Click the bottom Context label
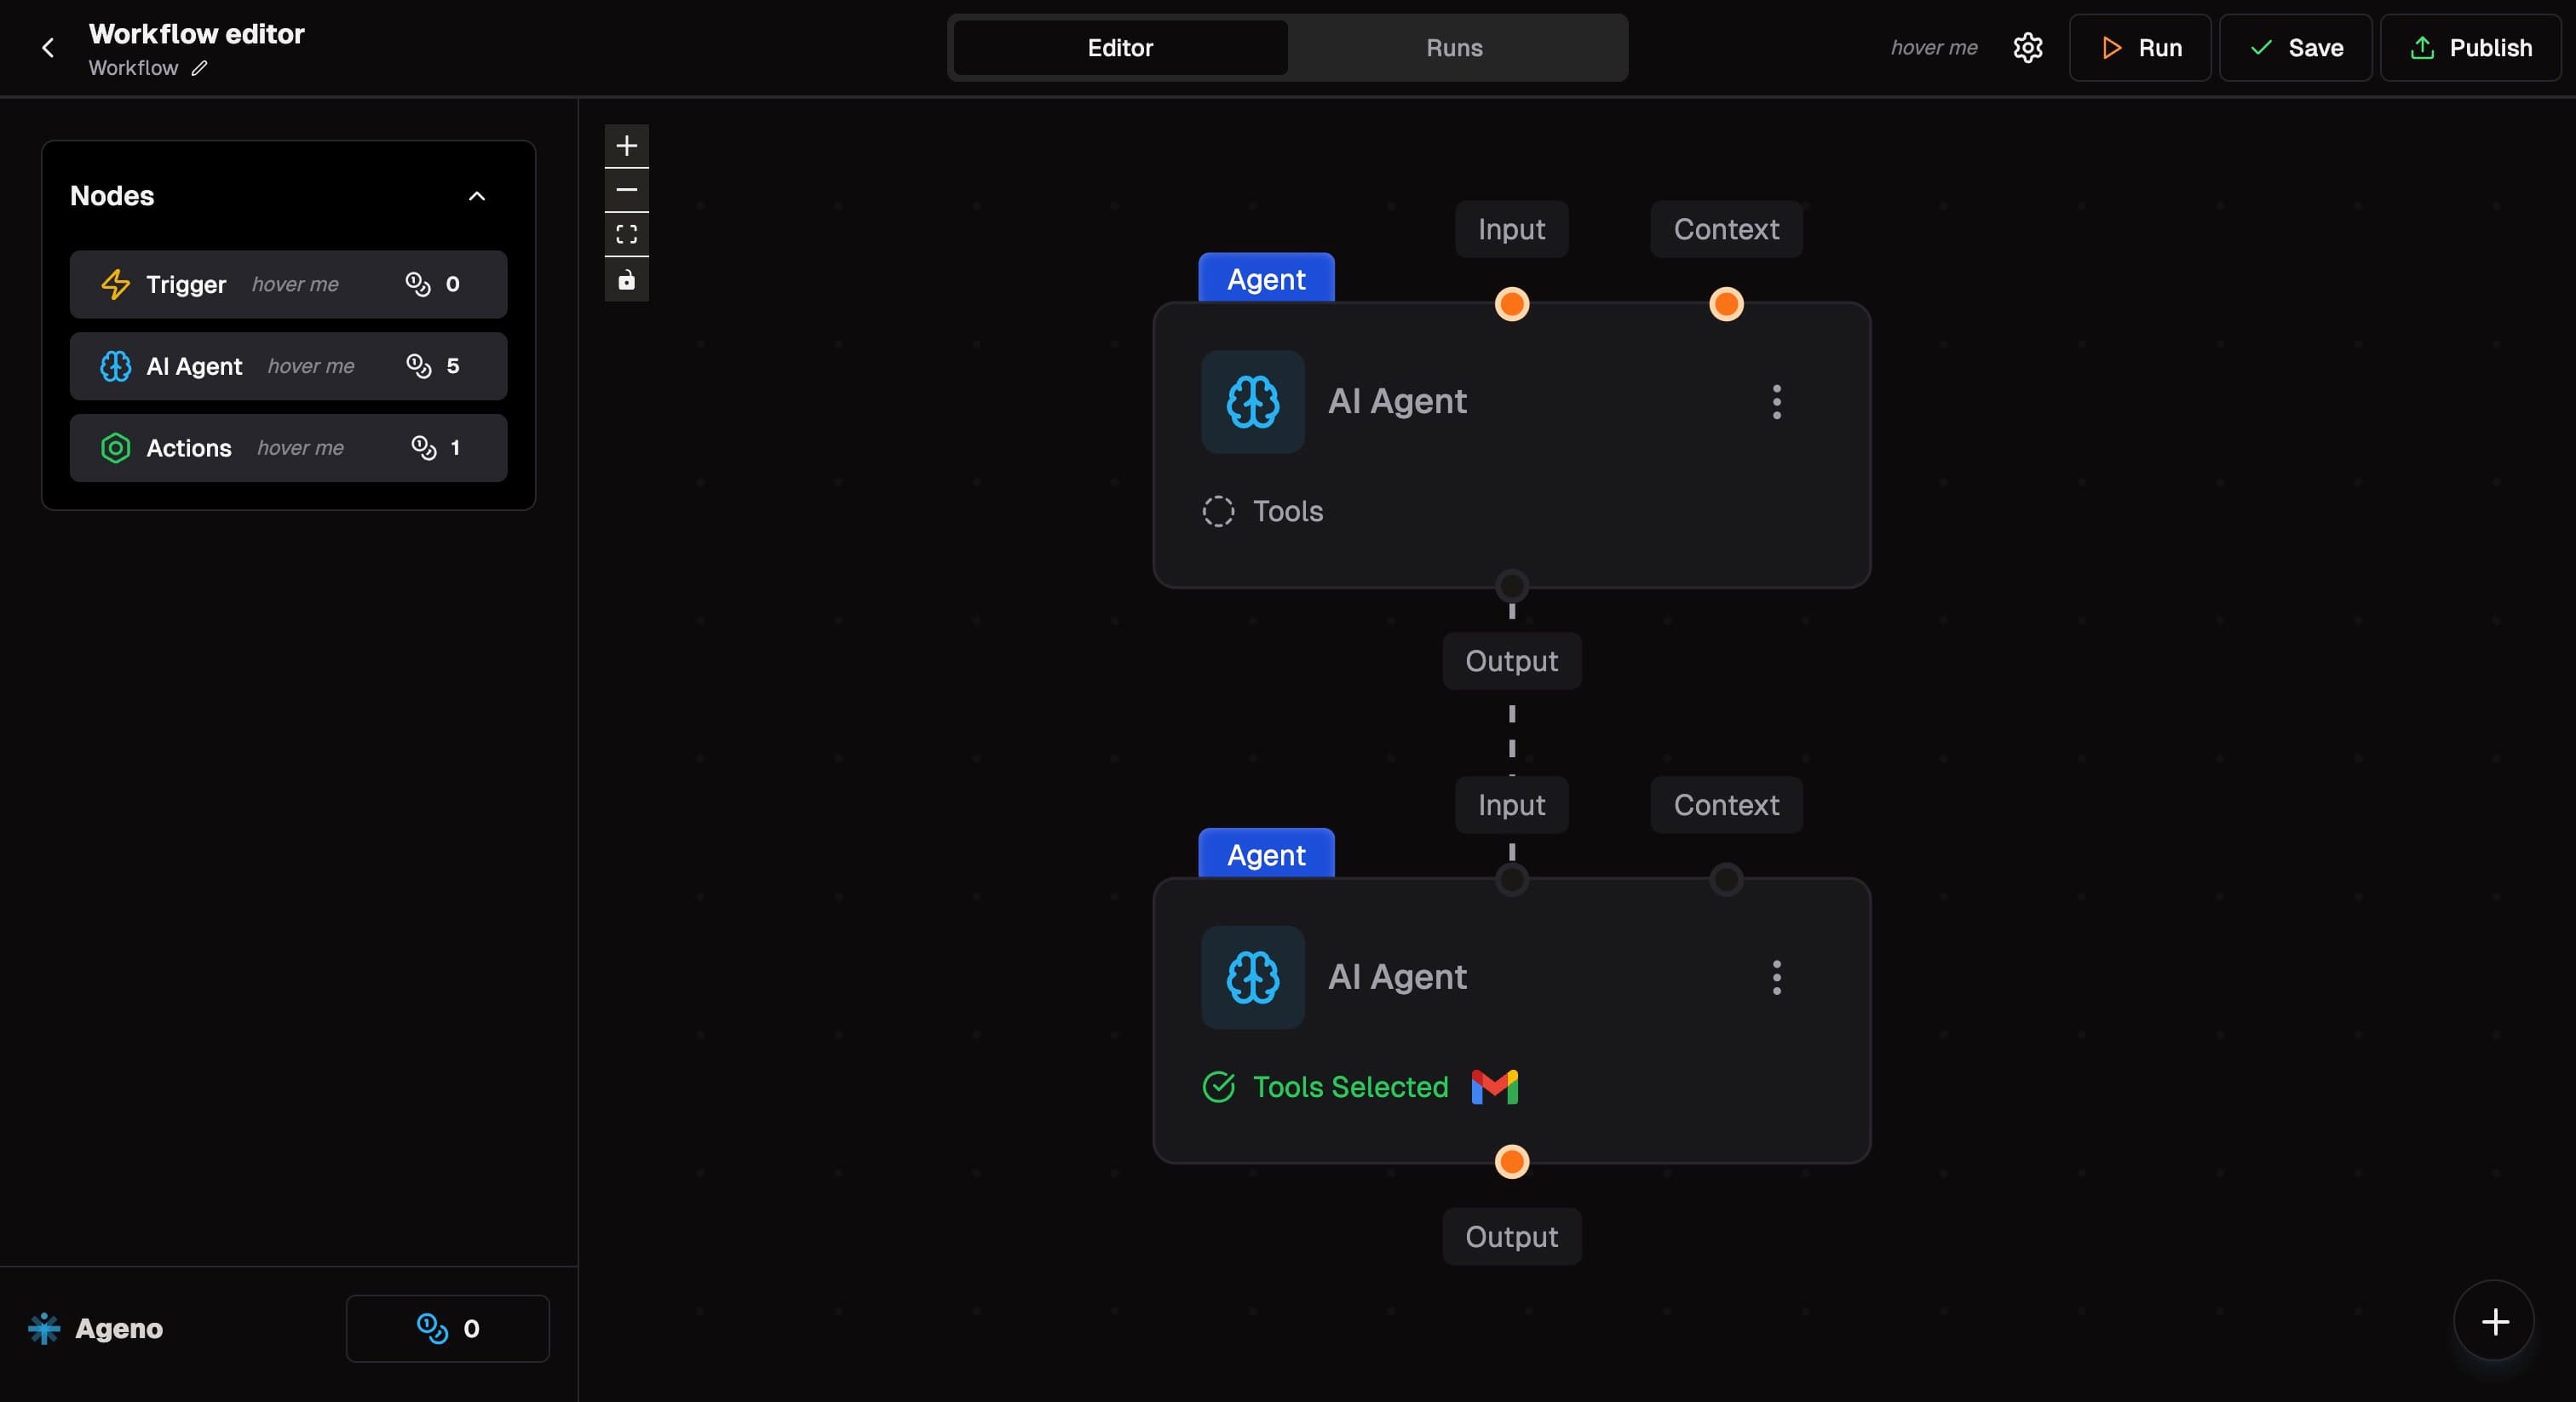Screen dimensions: 2576x1402 click(x=1726, y=805)
